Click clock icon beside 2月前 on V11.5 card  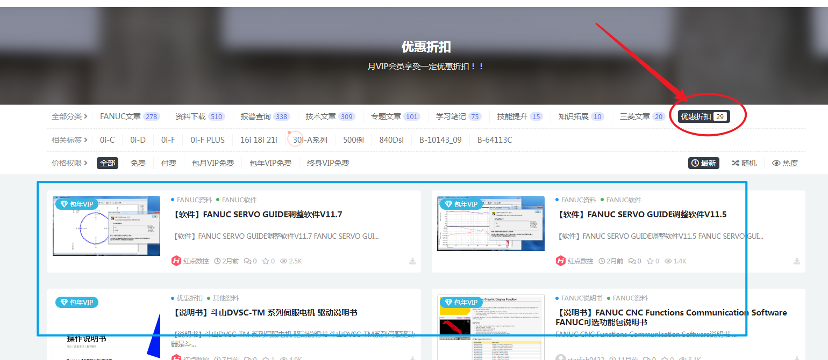(x=602, y=261)
